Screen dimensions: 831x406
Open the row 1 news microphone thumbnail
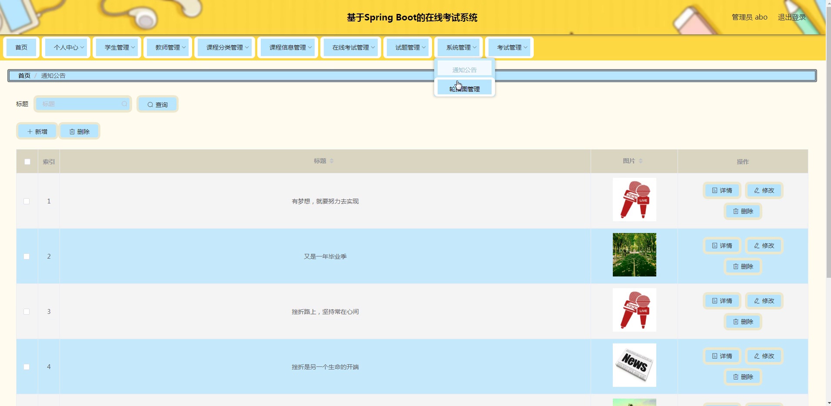[635, 200]
